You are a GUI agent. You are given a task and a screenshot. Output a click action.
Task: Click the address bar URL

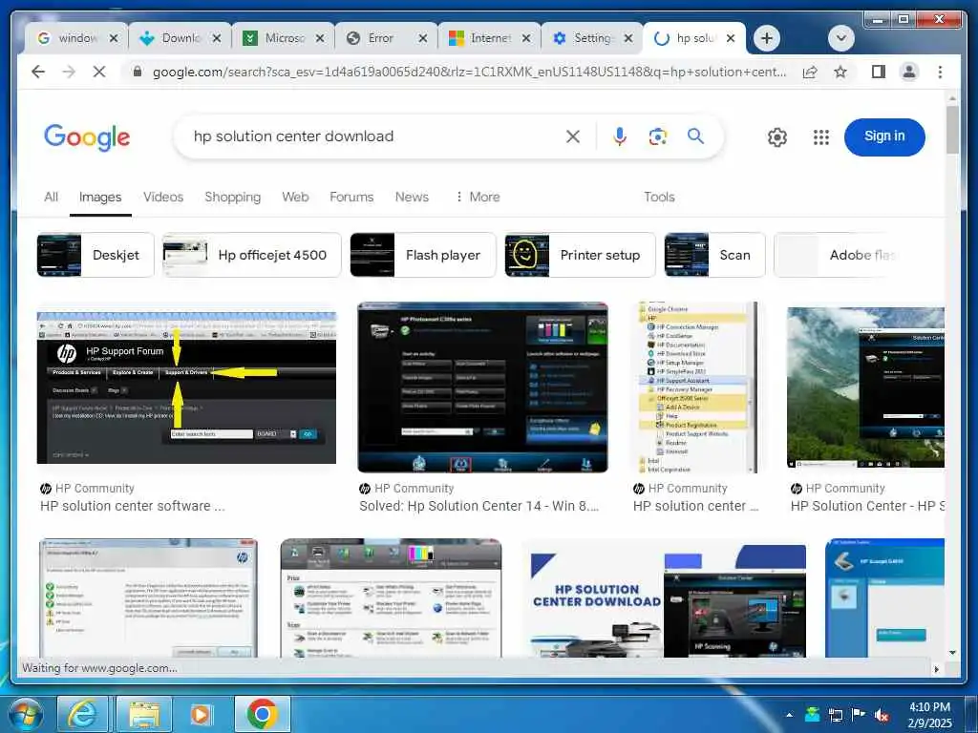[x=469, y=73]
